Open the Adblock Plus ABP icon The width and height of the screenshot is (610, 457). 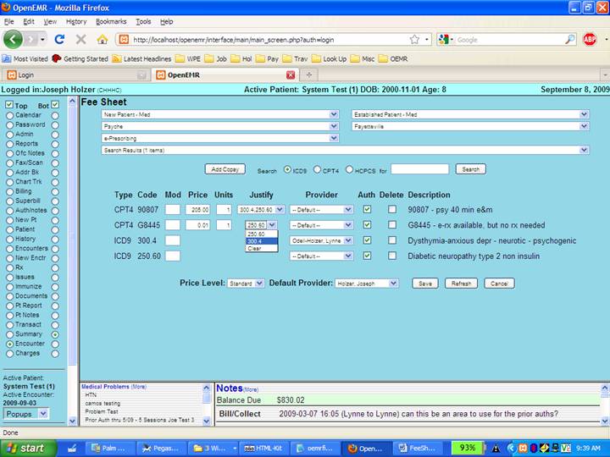(590, 39)
